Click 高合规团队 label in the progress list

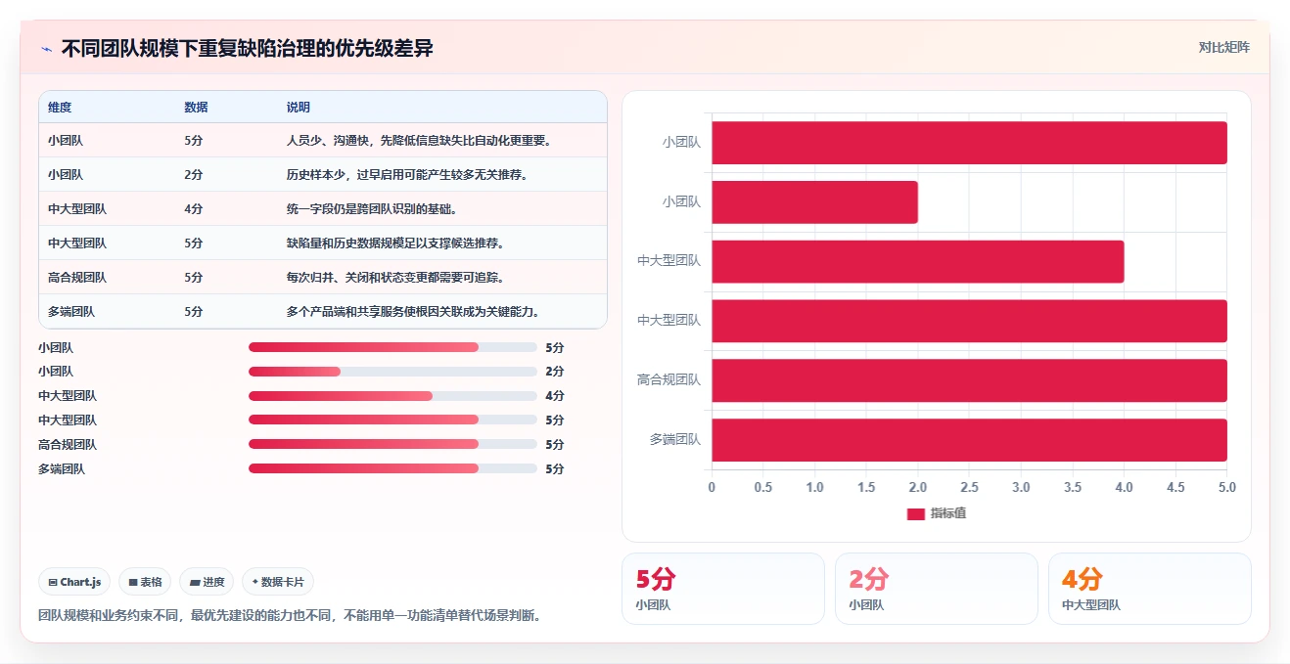(x=68, y=445)
